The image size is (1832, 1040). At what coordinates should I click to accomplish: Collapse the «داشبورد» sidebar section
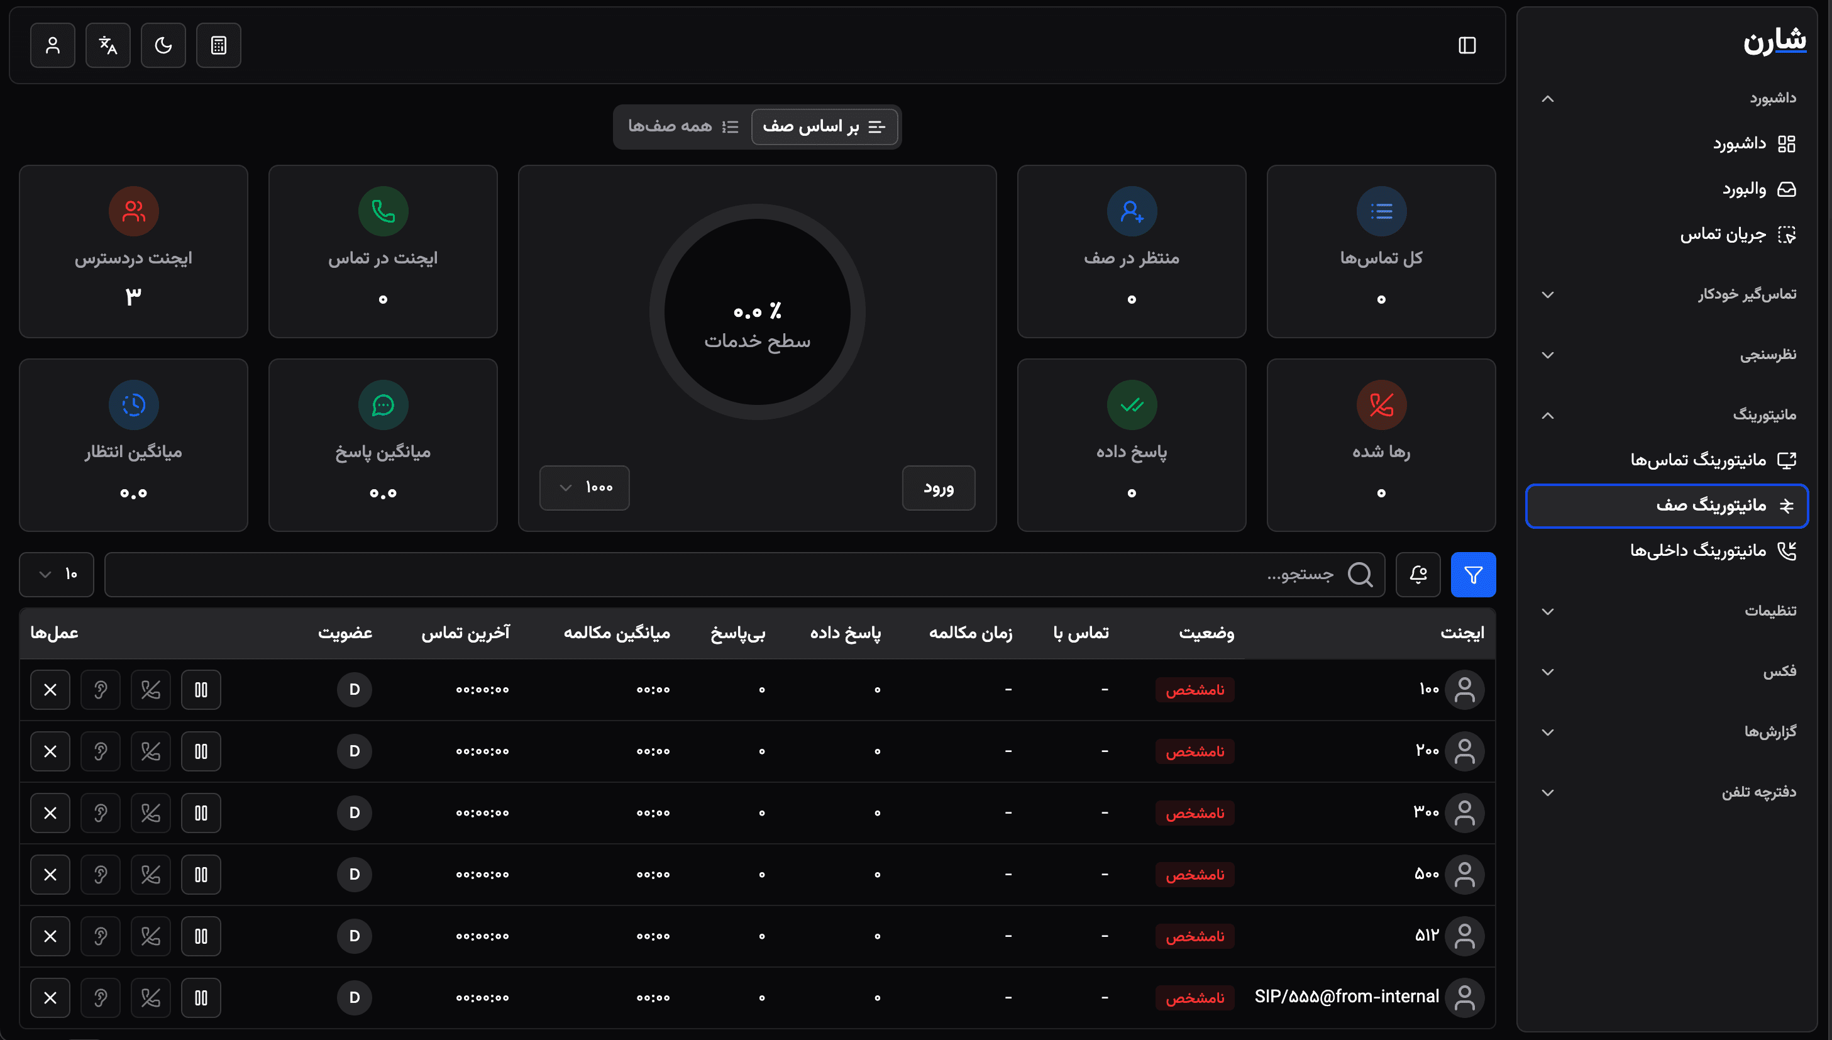coord(1669,98)
